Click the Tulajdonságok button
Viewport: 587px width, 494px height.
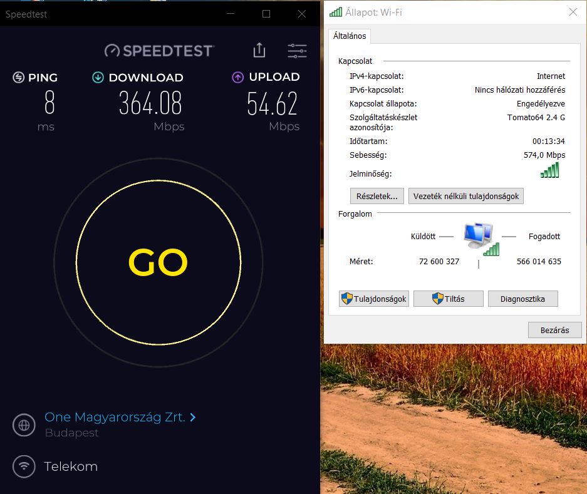[374, 299]
